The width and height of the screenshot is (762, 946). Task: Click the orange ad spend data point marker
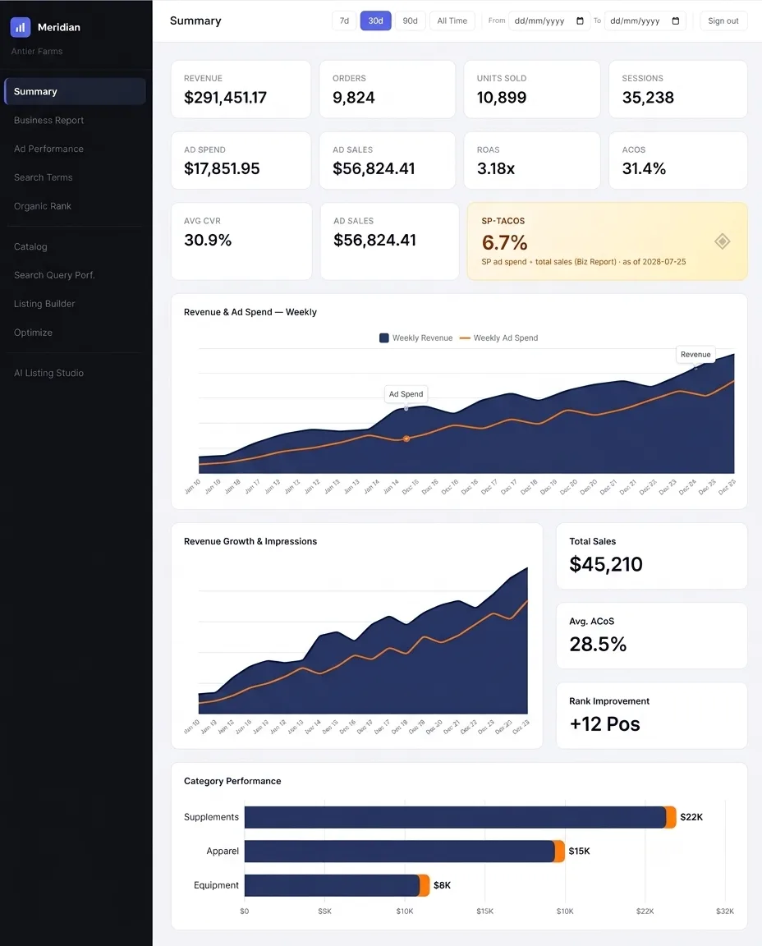[x=406, y=439]
